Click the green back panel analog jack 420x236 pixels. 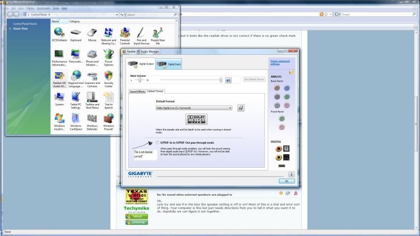[x=287, y=97]
